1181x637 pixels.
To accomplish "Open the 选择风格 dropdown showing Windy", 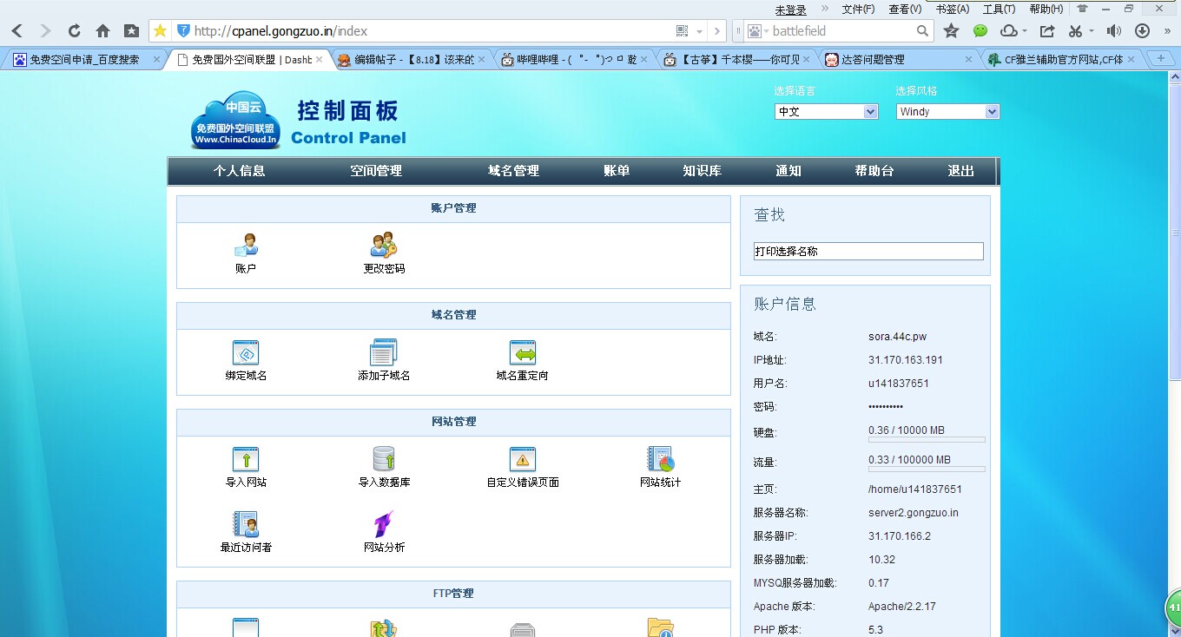I will (947, 112).
